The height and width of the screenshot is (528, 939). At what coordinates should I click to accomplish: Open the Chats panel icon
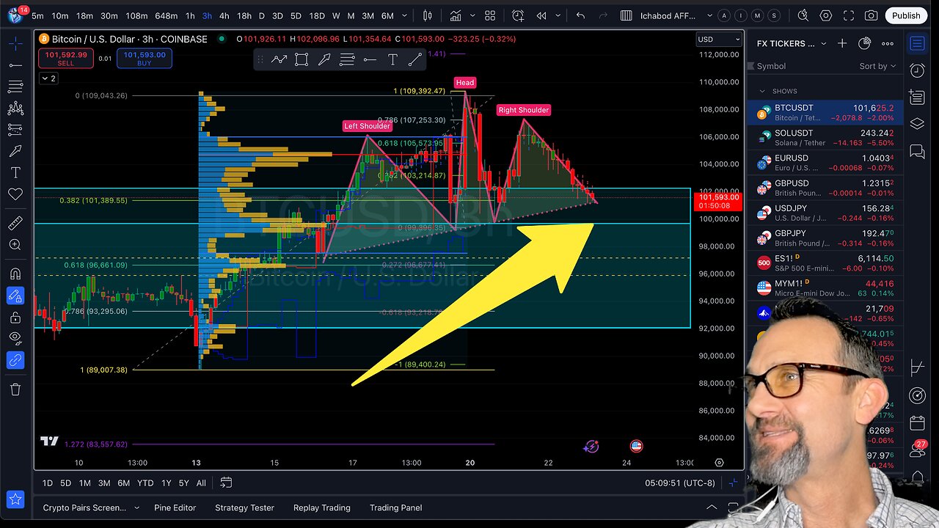[917, 151]
